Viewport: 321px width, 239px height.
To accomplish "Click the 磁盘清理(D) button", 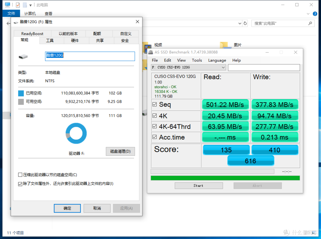I will click(x=120, y=151).
